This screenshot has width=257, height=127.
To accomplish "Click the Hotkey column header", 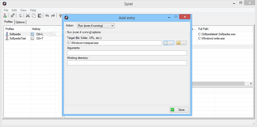I will (43, 29).
